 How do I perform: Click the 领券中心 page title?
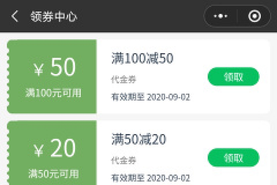(54, 16)
